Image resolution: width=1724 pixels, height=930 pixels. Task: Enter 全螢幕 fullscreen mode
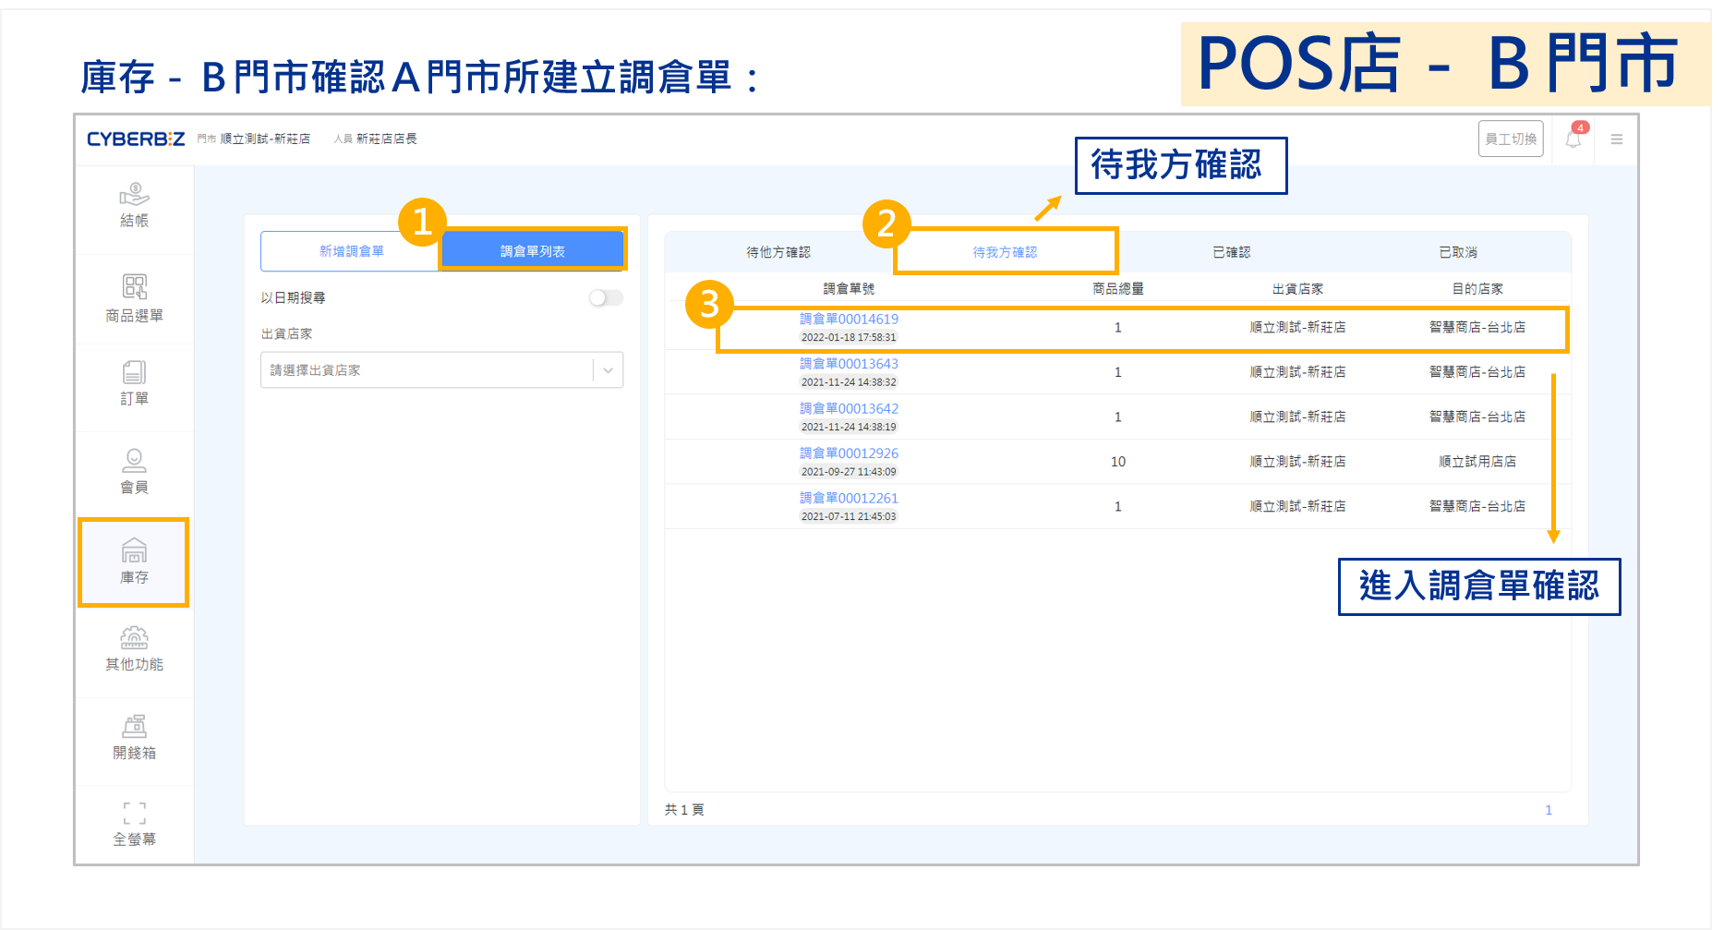pyautogui.click(x=134, y=824)
